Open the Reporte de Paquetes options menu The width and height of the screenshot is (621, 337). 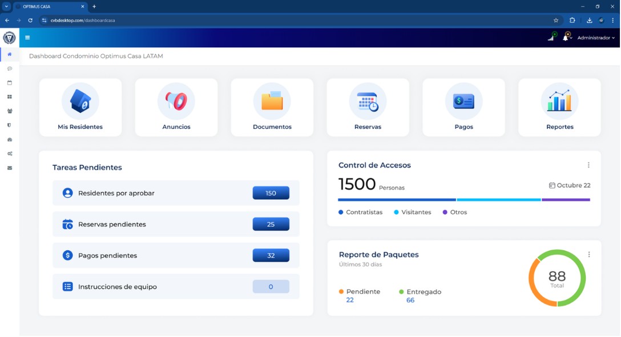(x=589, y=254)
